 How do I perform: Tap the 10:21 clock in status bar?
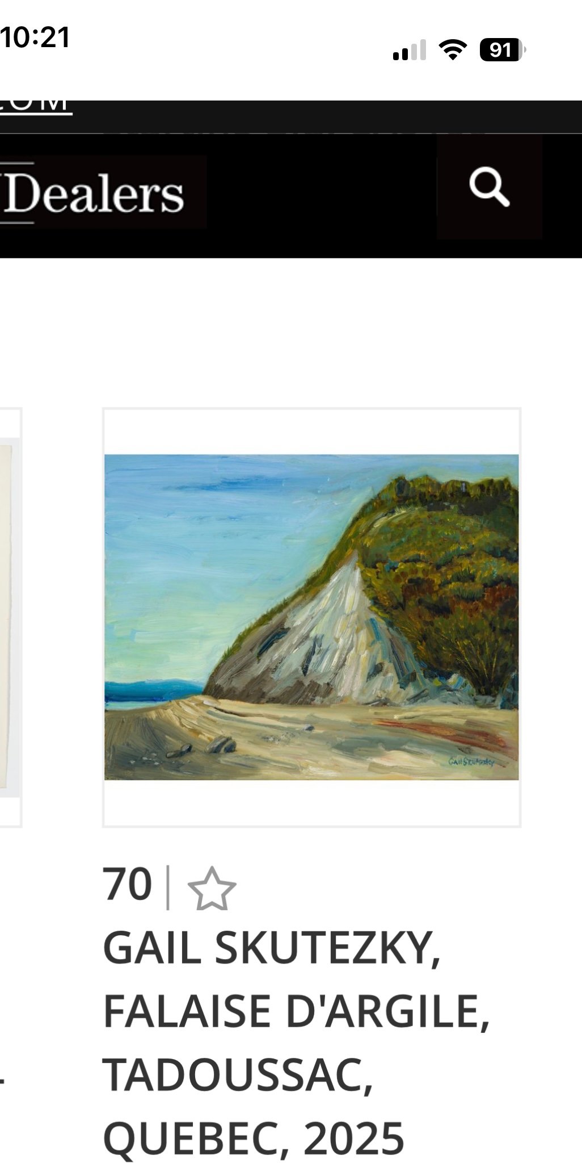coord(35,37)
